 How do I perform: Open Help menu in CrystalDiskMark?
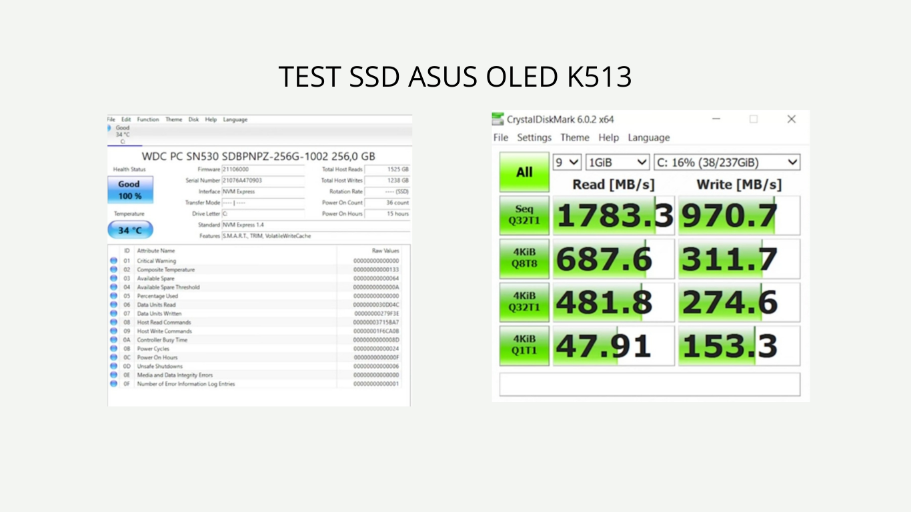tap(608, 137)
